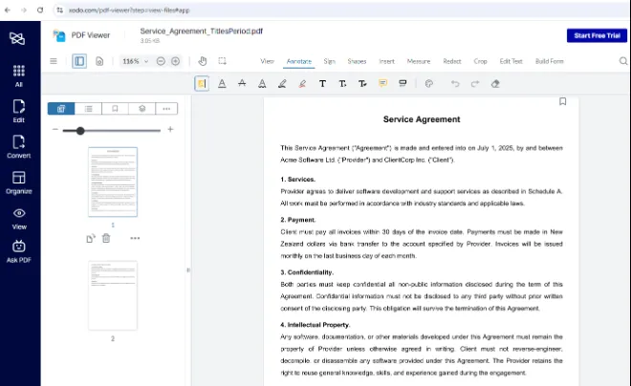The height and width of the screenshot is (386, 631).
Task: Click the browser reload button
Action: click(40, 11)
